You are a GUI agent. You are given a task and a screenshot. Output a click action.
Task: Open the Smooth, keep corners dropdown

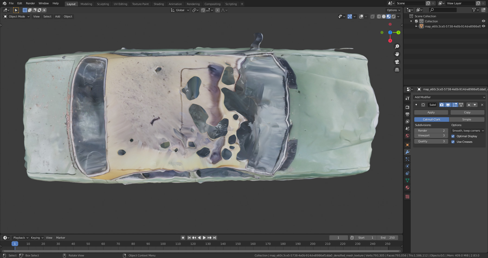point(467,130)
